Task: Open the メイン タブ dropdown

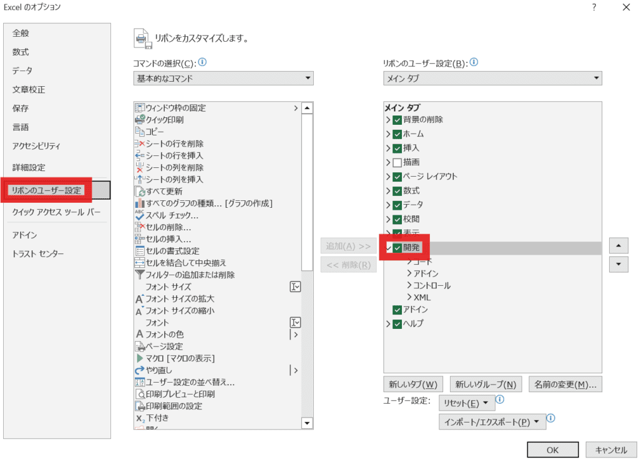Action: (x=492, y=78)
